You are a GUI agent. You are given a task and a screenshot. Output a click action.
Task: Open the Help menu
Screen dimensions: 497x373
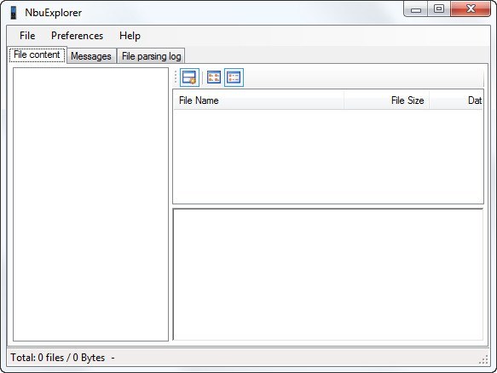click(130, 36)
